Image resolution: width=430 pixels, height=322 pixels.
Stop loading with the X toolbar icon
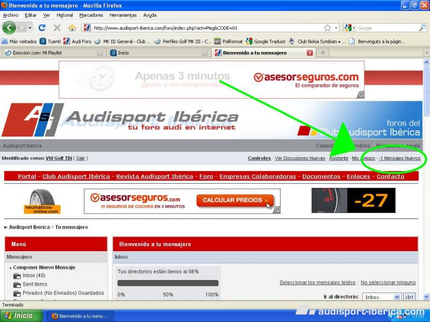[x=57, y=28]
